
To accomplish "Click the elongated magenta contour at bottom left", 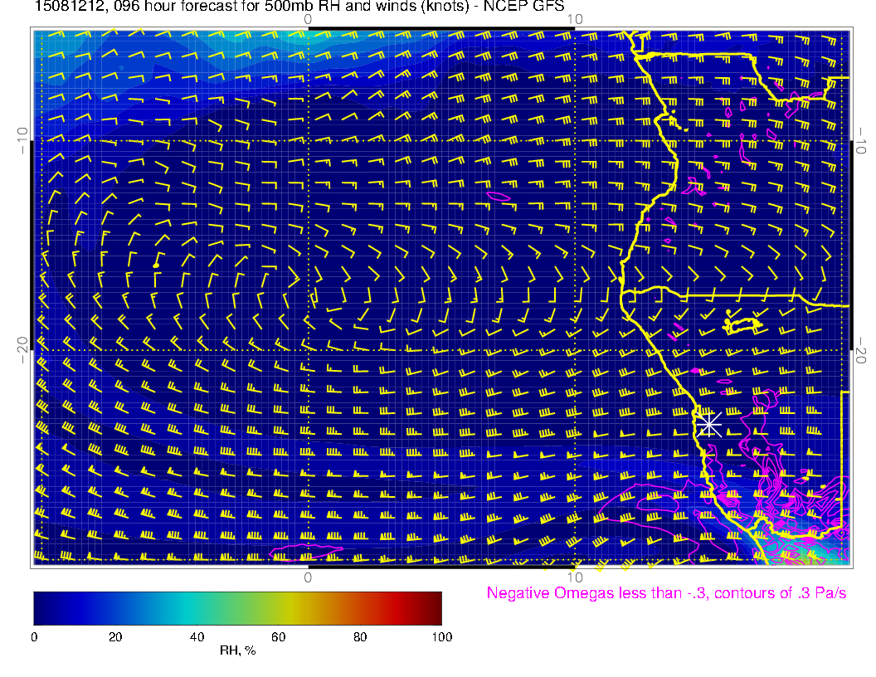I will [307, 549].
